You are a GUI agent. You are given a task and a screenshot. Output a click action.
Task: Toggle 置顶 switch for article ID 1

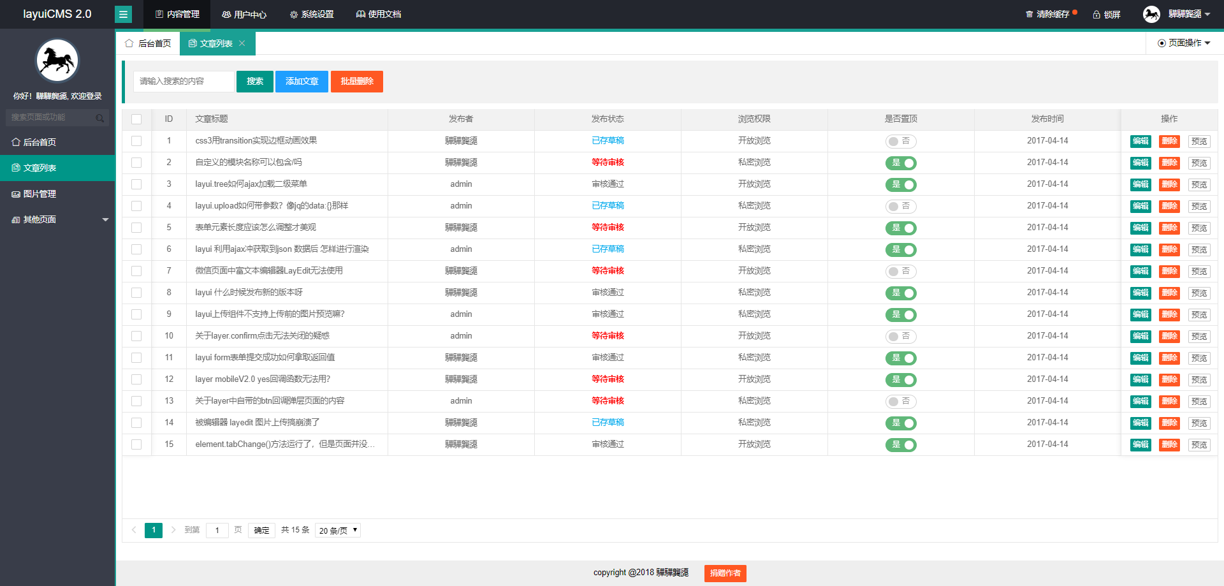click(x=901, y=142)
